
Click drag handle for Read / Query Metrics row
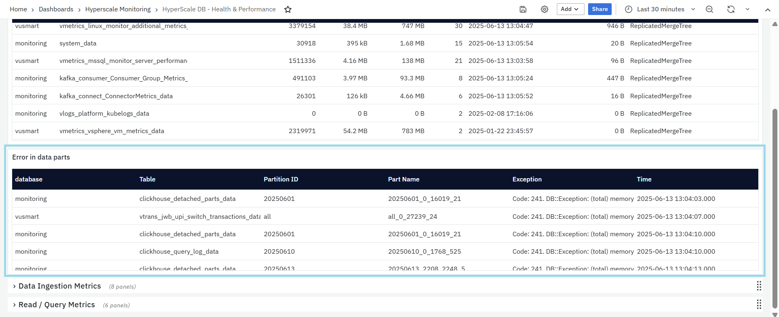pyautogui.click(x=759, y=304)
